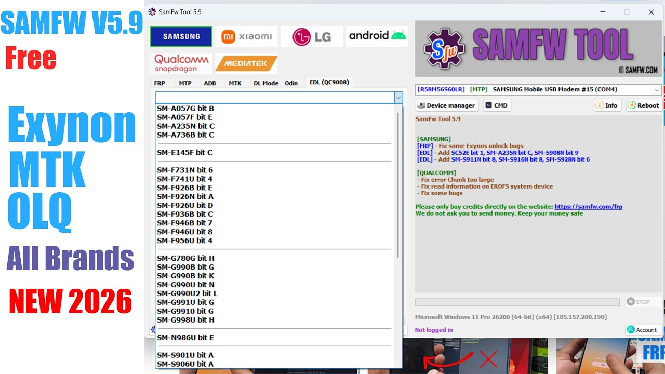Click the Info button
Viewport: 665px width, 374px height.
coord(608,105)
